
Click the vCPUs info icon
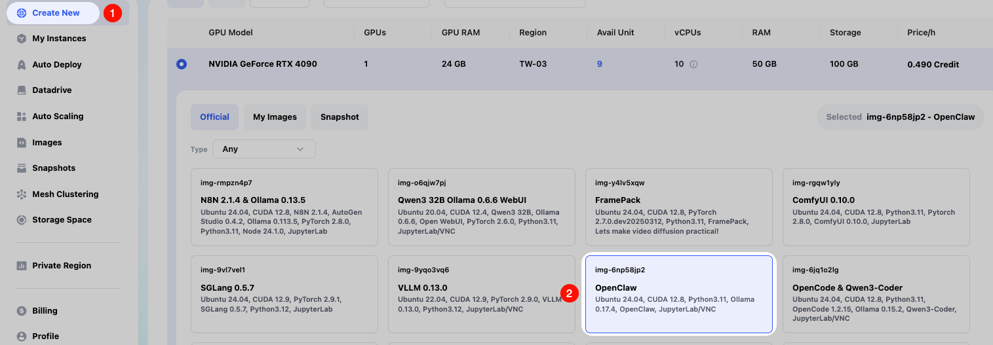tap(693, 64)
